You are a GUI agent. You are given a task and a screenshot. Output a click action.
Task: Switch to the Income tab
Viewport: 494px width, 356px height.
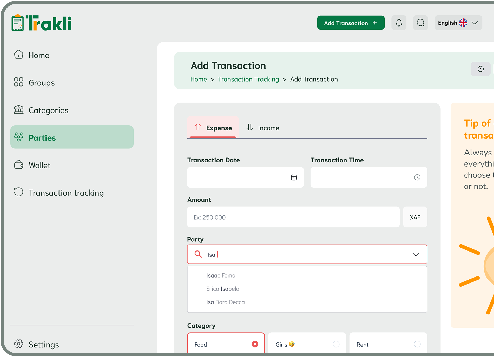263,128
